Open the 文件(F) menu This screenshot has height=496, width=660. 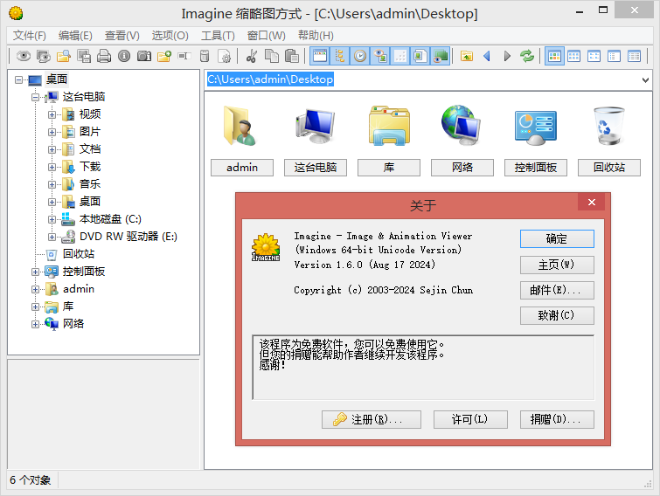30,35
